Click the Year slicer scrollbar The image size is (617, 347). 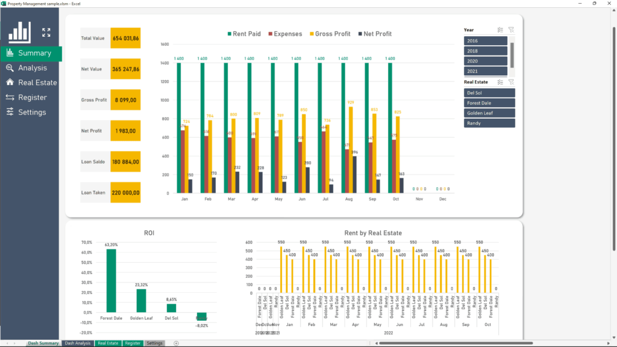[x=512, y=55]
